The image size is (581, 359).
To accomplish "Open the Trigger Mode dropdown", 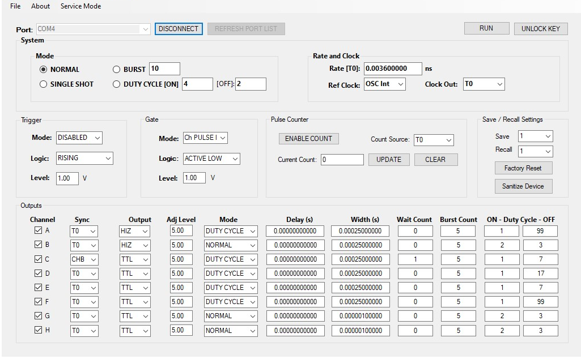I will [x=79, y=138].
